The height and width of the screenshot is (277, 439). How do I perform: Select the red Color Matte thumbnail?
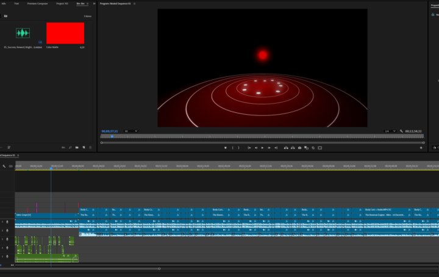pos(65,33)
